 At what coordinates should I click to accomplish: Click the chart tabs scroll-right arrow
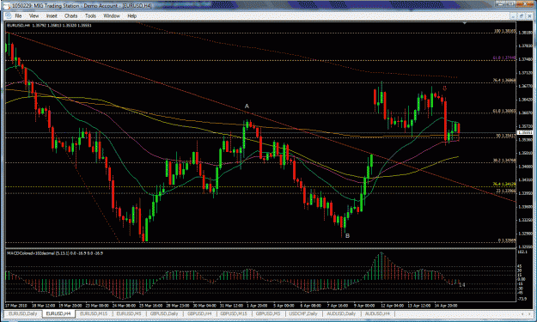530,313
